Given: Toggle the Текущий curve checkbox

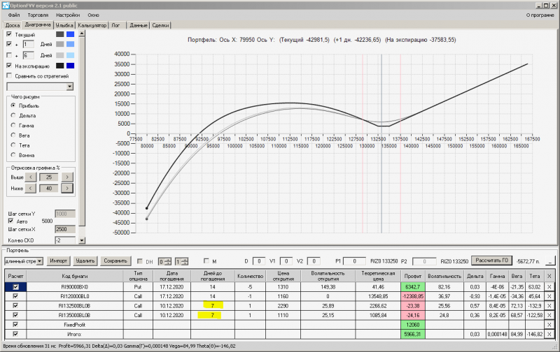Looking at the screenshot, I should point(9,34).
